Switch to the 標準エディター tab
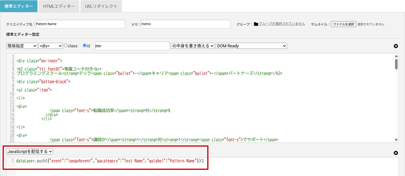 [18, 6]
